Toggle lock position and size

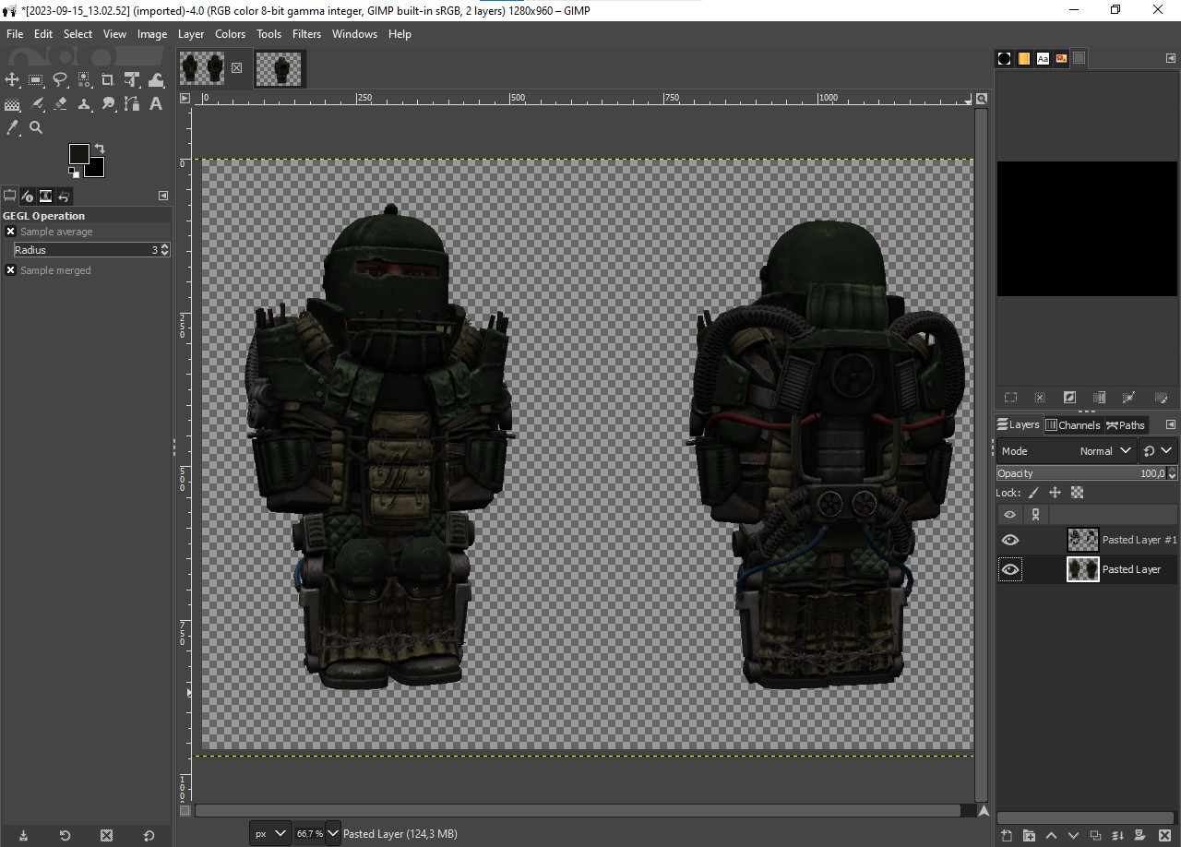(1055, 493)
